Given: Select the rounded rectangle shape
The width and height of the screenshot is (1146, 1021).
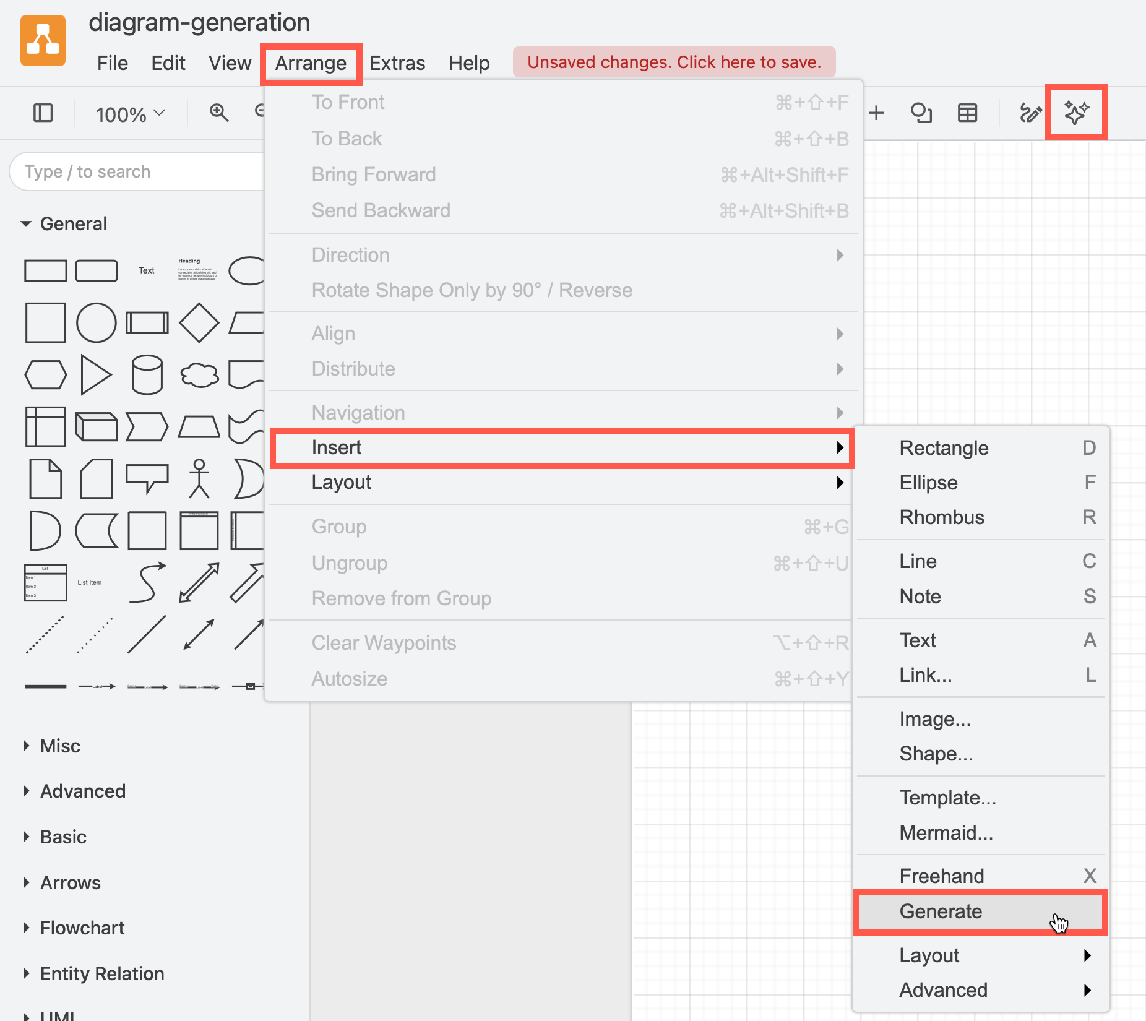Looking at the screenshot, I should click(x=97, y=270).
